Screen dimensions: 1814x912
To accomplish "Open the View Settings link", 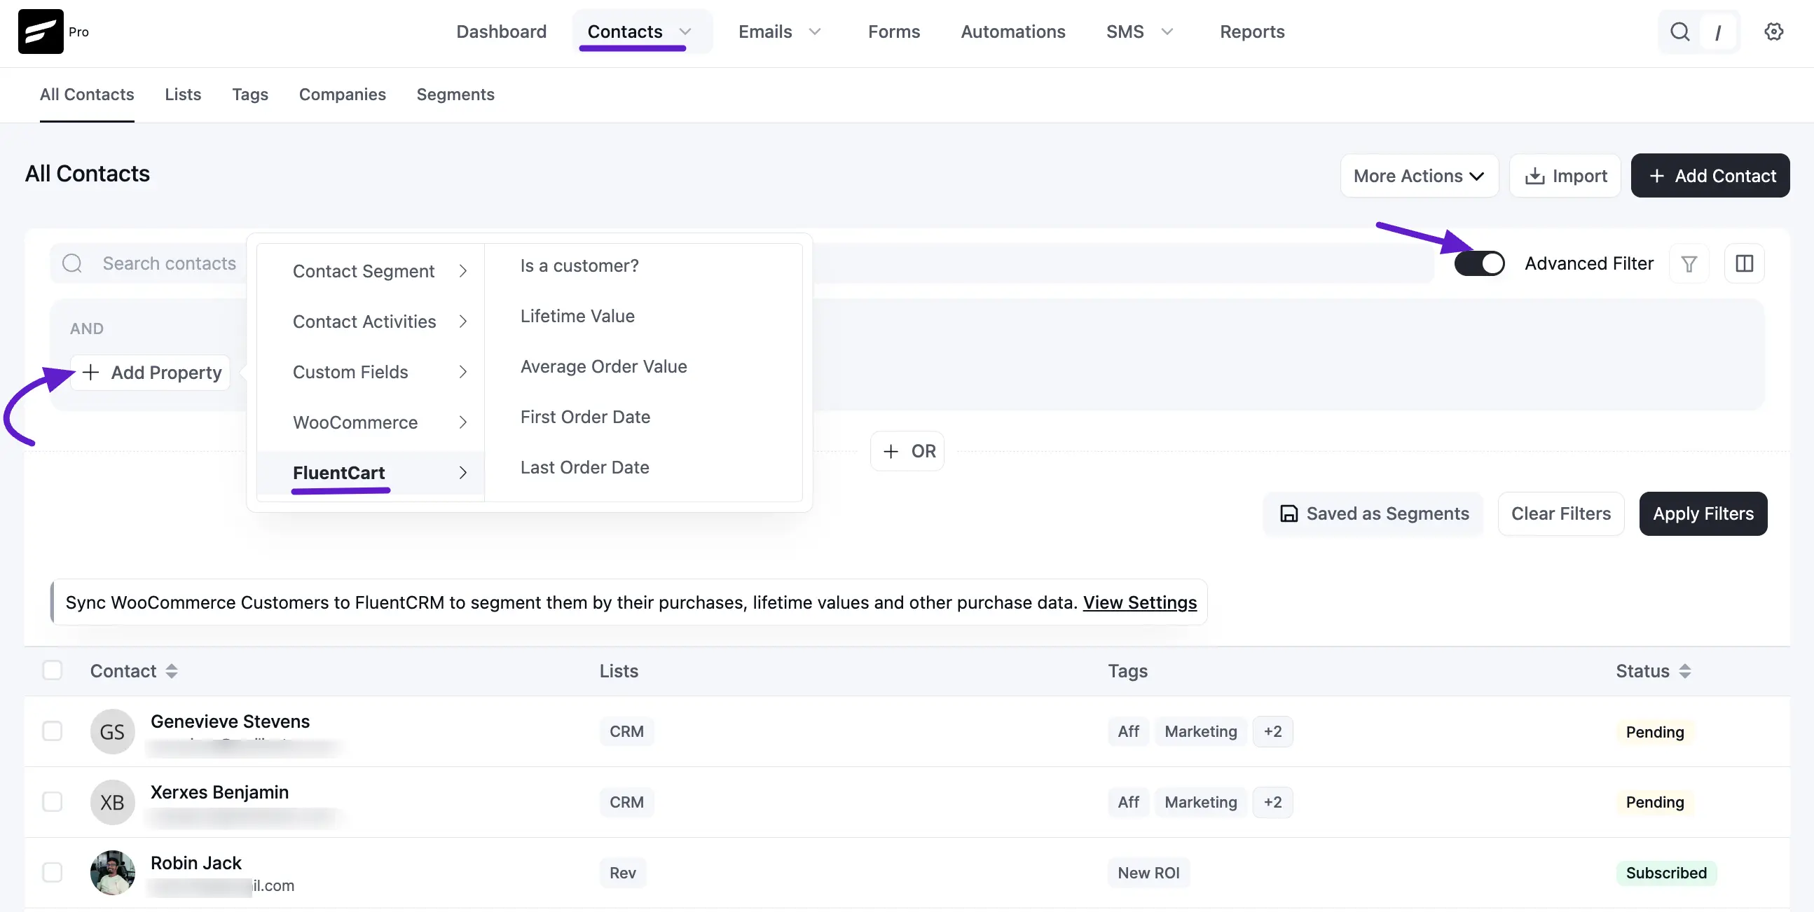I will coord(1139,602).
